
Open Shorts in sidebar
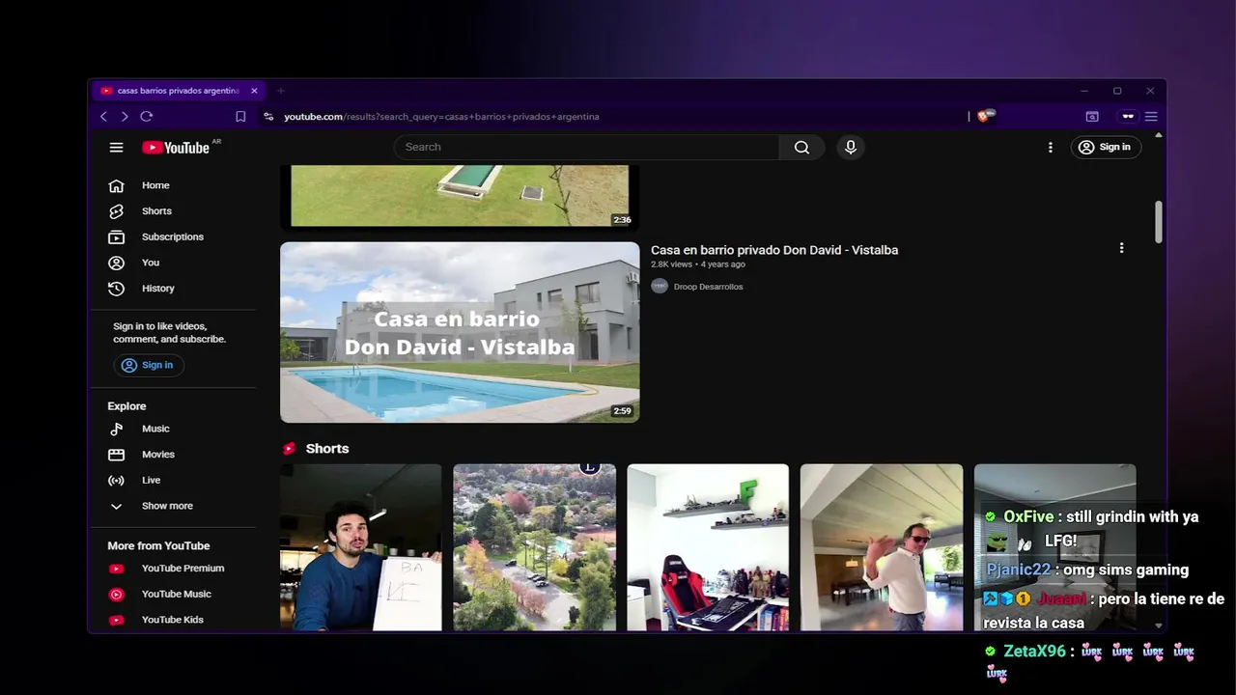pos(156,211)
